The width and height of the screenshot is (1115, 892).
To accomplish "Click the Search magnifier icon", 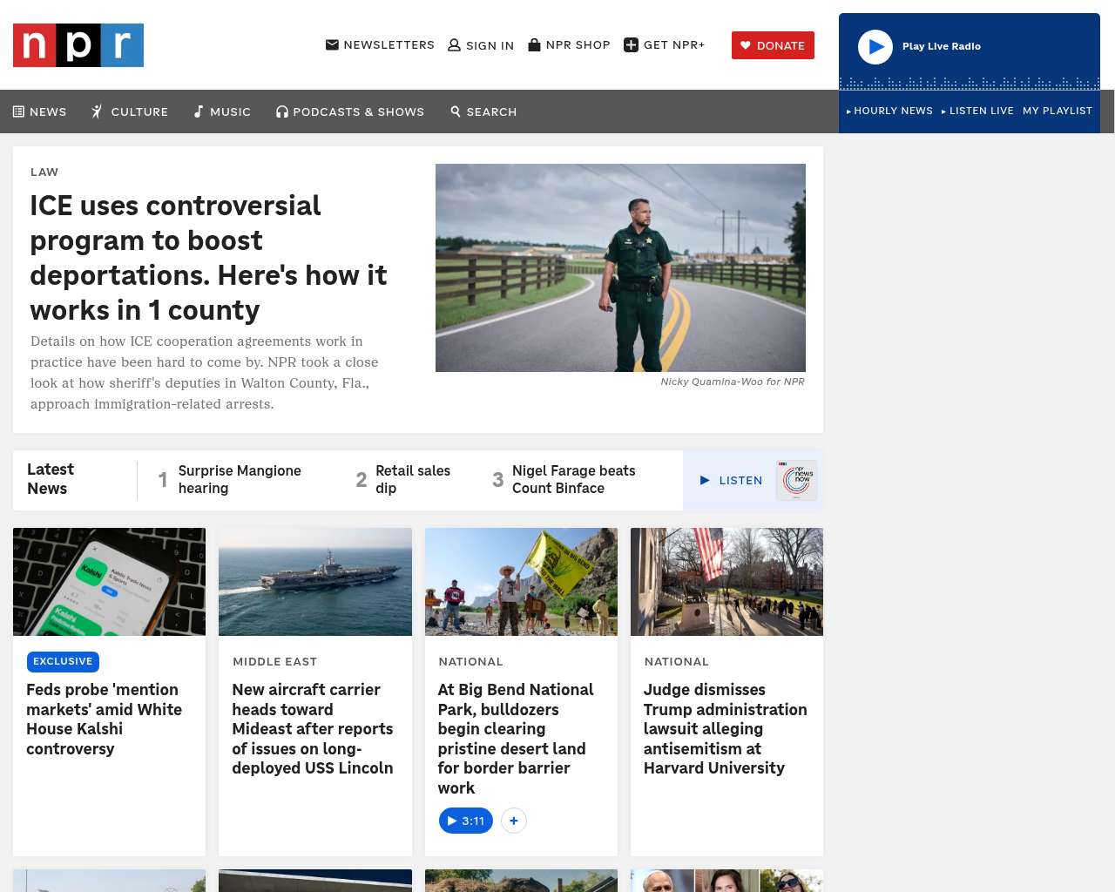I will [456, 111].
